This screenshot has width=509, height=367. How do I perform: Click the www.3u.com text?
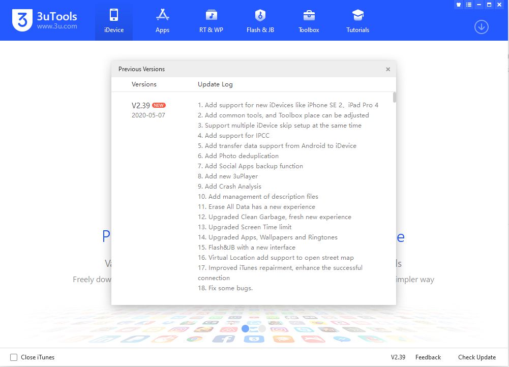tap(57, 26)
